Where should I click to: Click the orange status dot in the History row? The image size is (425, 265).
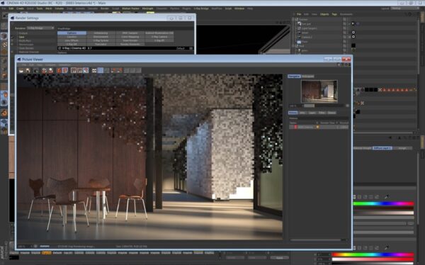click(317, 127)
